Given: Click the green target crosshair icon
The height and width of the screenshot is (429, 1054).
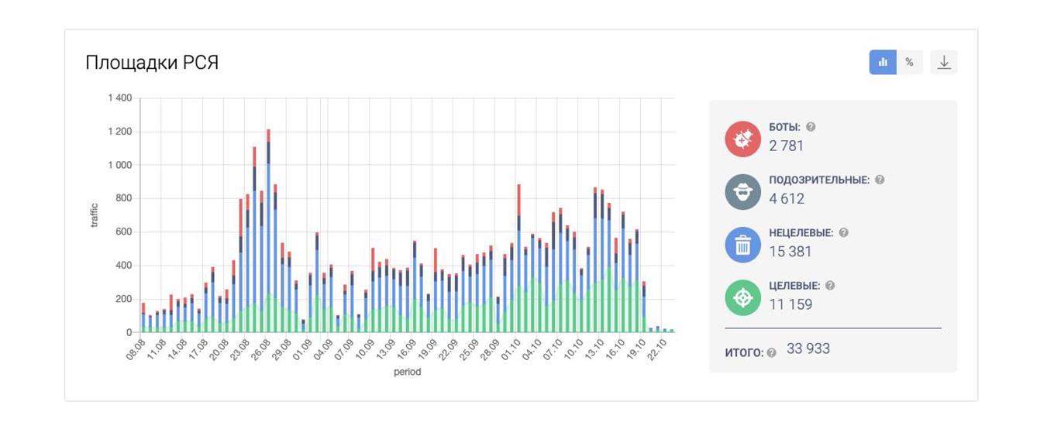Looking at the screenshot, I should 742,298.
